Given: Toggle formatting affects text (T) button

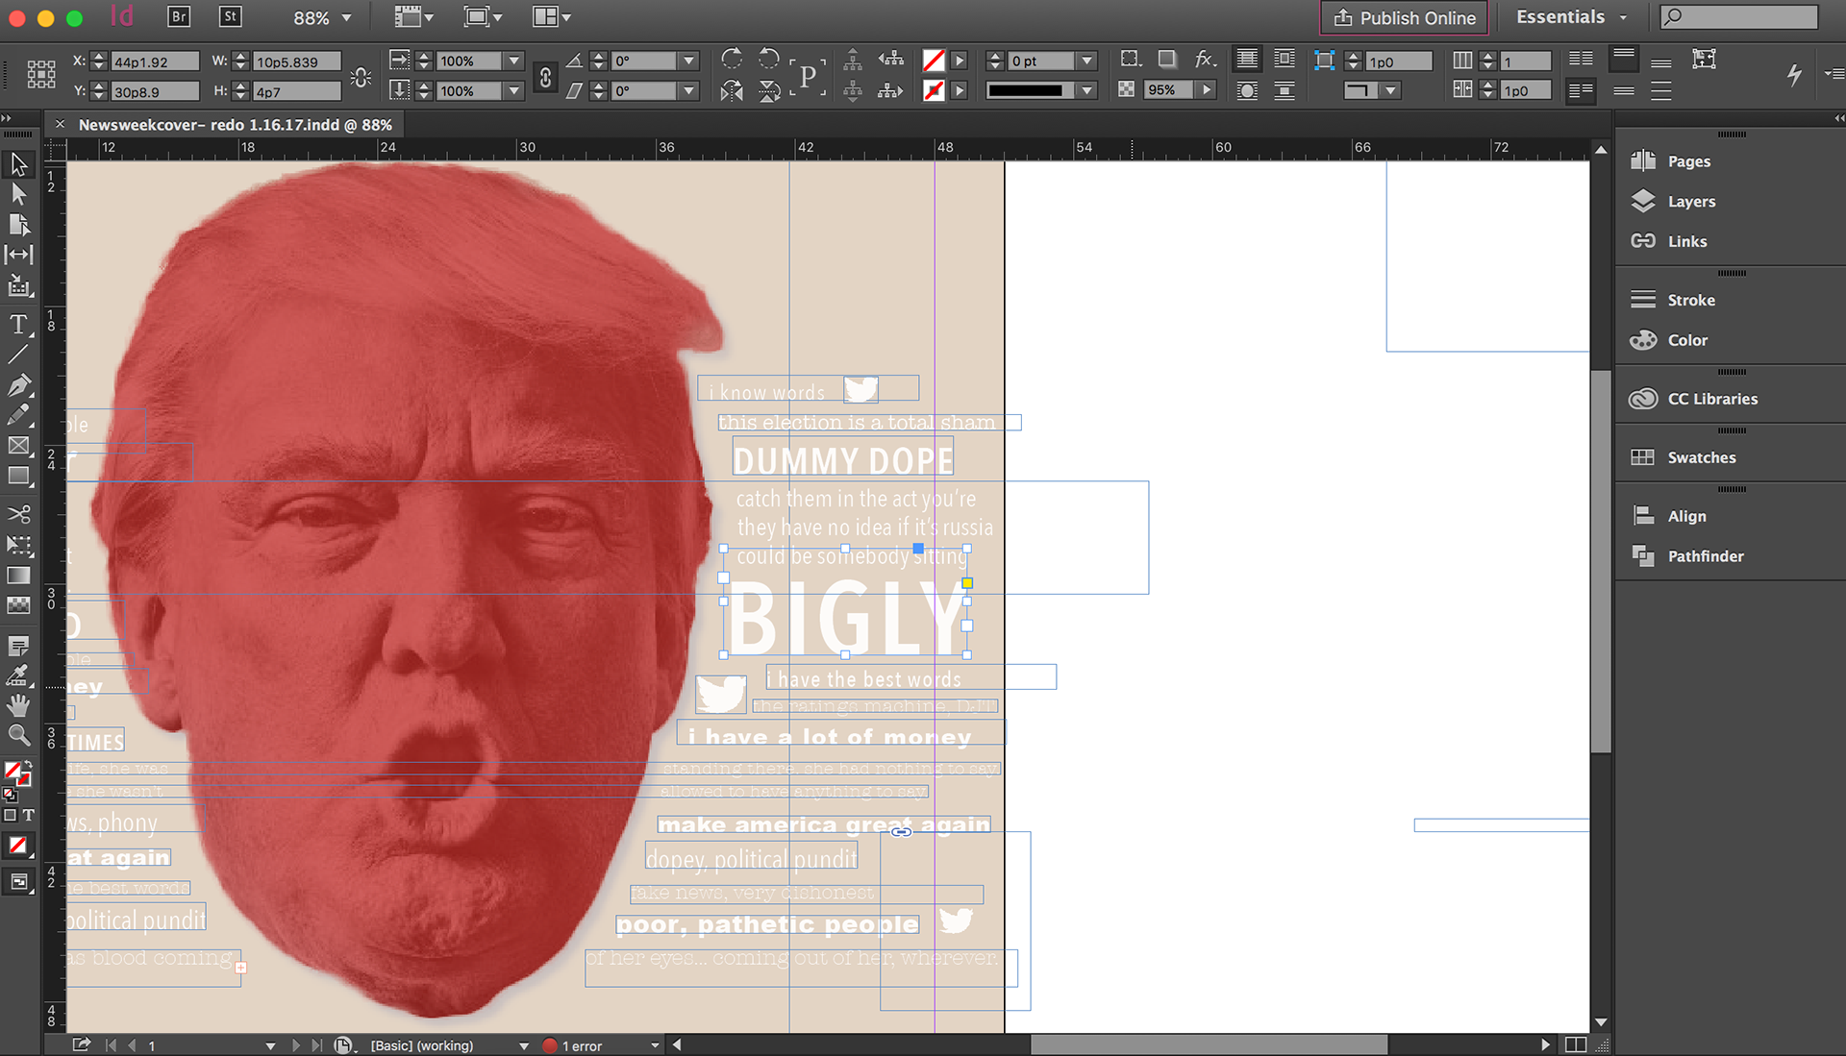Looking at the screenshot, I should coord(29,815).
